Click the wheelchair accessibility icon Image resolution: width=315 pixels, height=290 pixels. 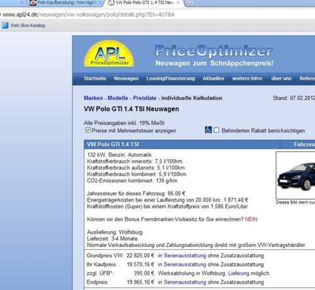[208, 130]
